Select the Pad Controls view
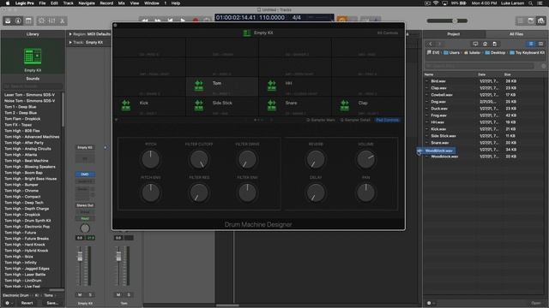The height and width of the screenshot is (308, 549). tap(387, 120)
